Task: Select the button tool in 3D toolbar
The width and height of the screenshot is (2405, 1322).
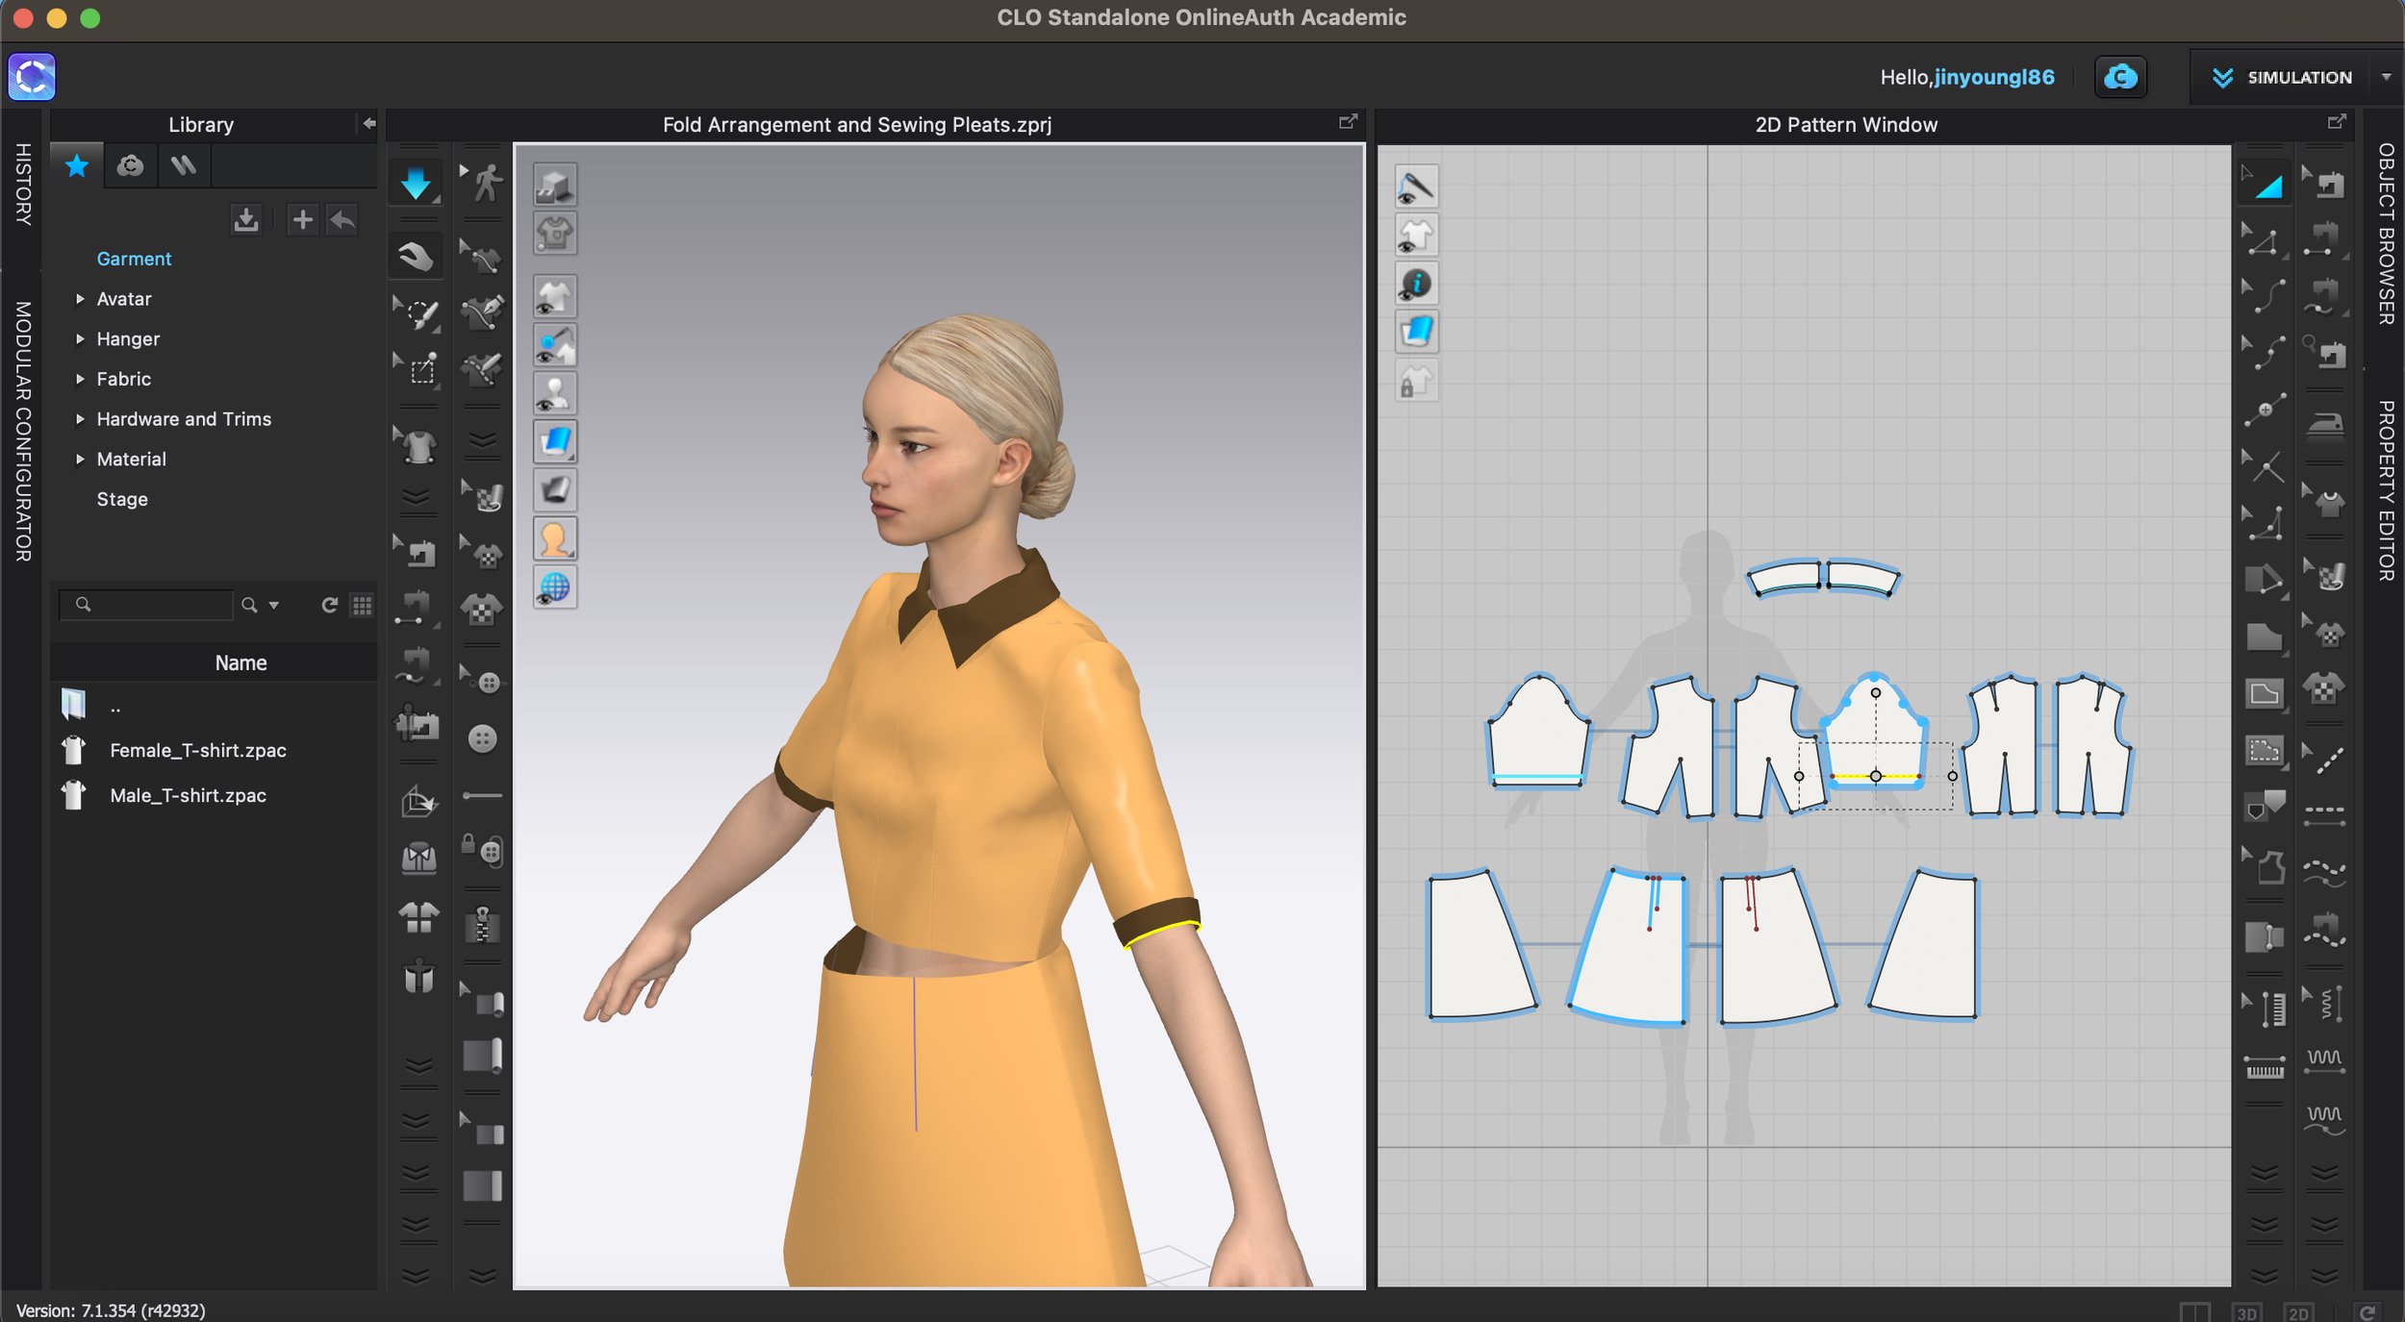Action: (x=483, y=738)
